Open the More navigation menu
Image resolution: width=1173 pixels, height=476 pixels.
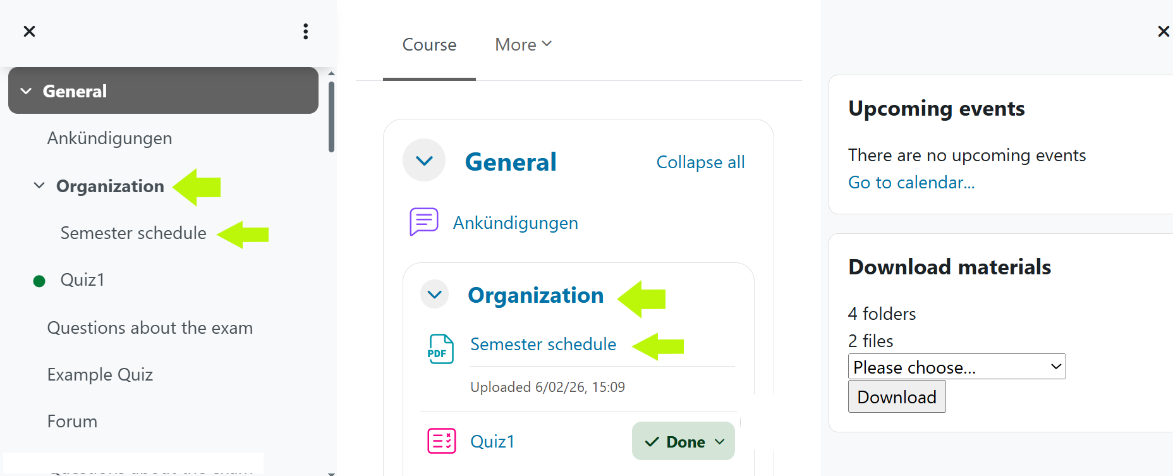523,44
